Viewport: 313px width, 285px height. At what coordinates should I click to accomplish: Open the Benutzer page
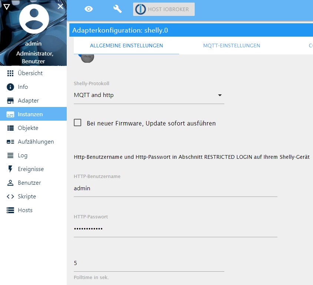click(x=33, y=183)
